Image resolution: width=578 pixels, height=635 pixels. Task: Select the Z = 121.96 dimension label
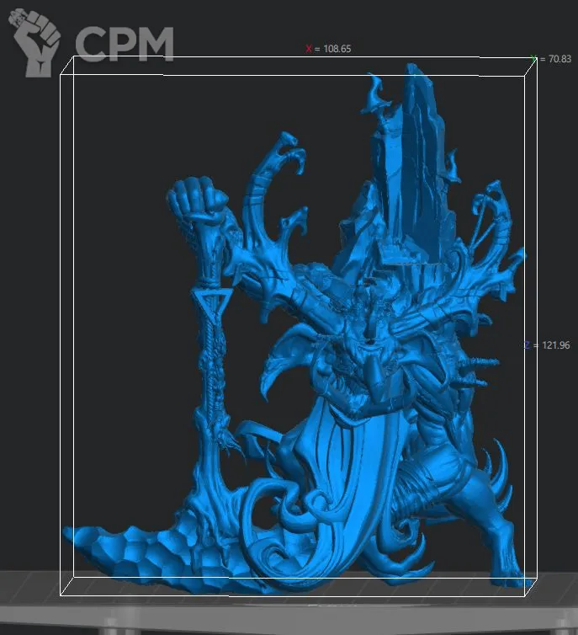tap(546, 345)
